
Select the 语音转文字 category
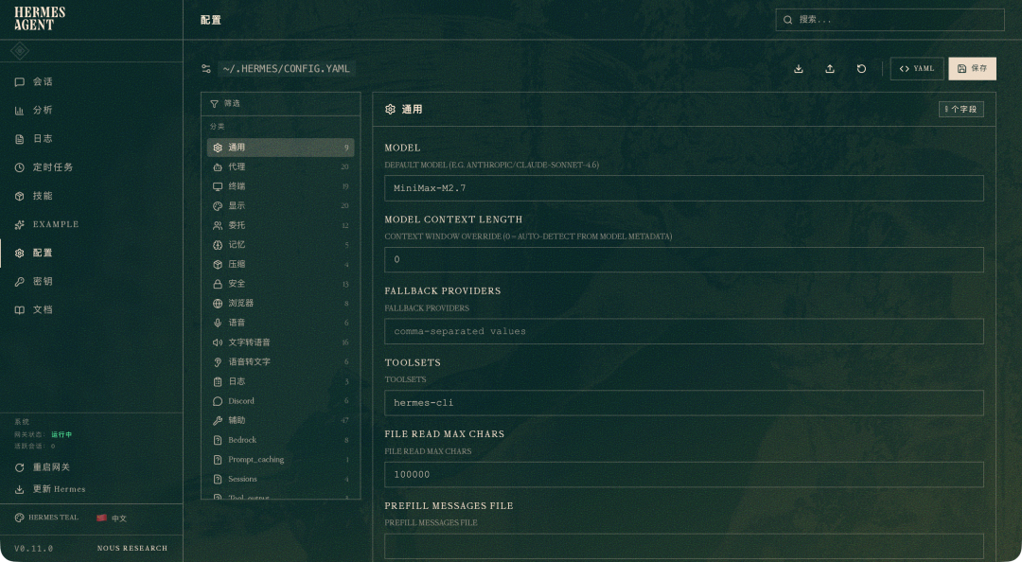(x=280, y=361)
